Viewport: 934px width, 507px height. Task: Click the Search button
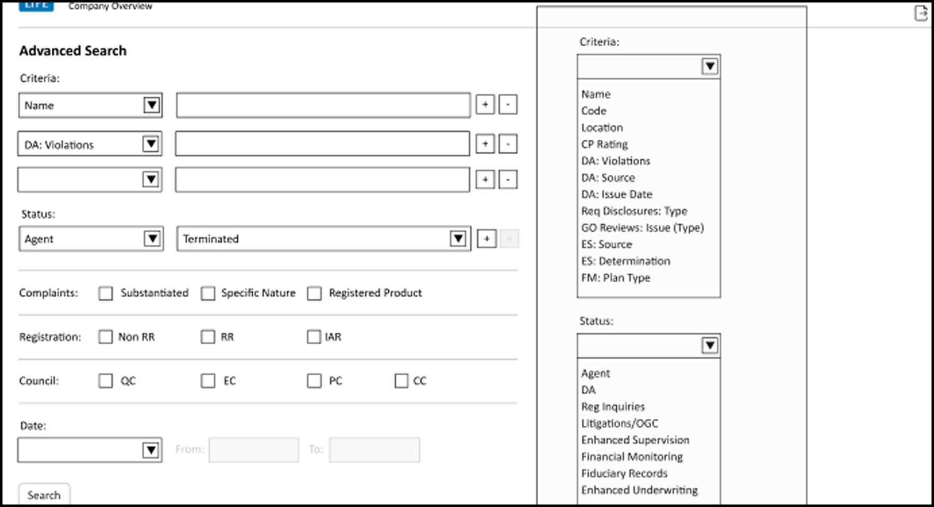44,495
